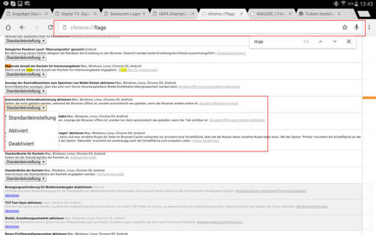Open the dropdown for the Wallet-Karten flag
The image size is (376, 235).
26,91
